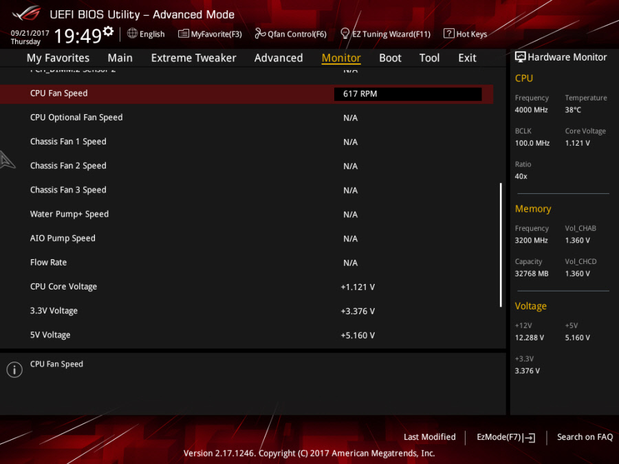The image size is (619, 464).
Task: Select the Monitor tab
Action: pos(341,58)
